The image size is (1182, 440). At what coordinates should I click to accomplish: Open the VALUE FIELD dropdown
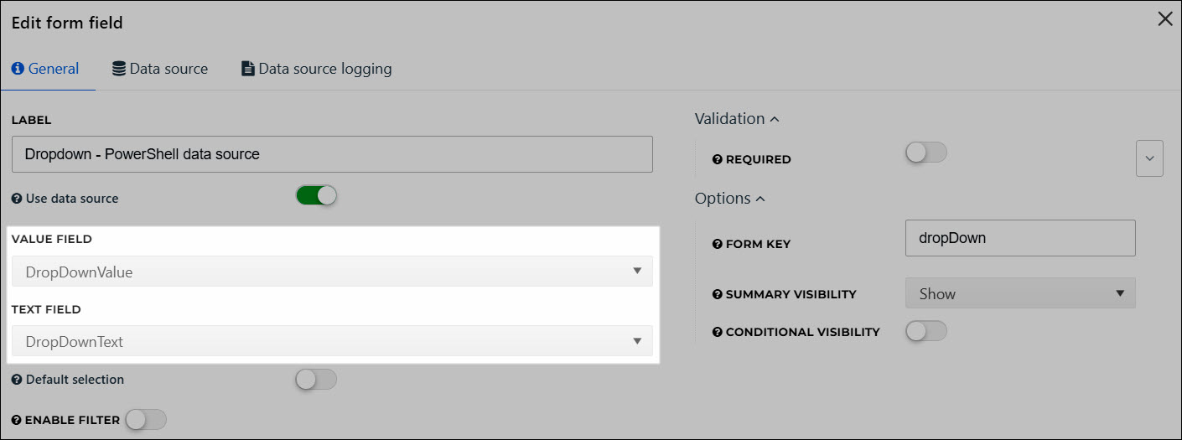(332, 272)
